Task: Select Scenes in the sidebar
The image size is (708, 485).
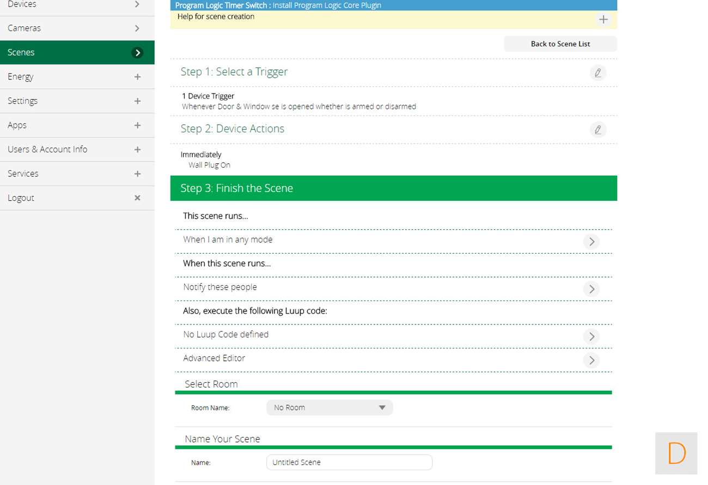Action: click(77, 52)
